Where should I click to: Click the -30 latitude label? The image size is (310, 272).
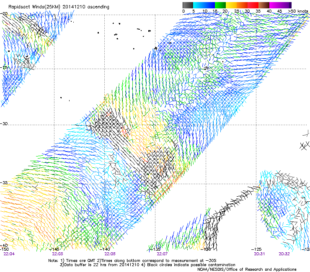(4, 123)
